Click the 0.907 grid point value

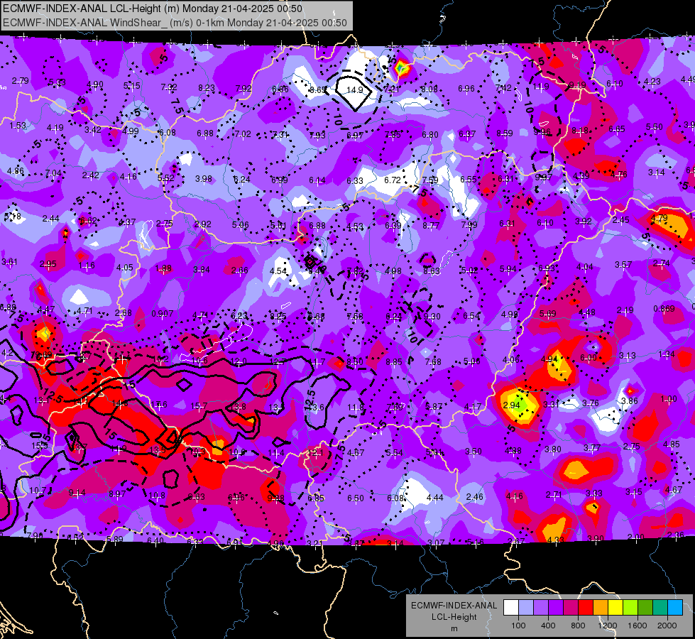click(163, 314)
